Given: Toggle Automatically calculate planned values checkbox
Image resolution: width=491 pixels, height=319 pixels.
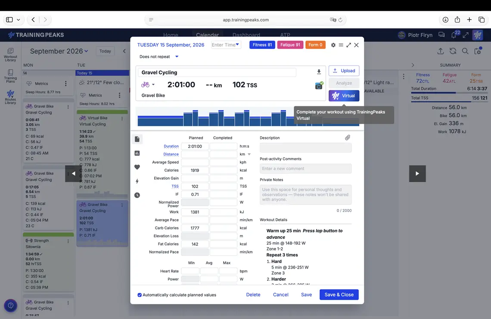Looking at the screenshot, I should (140, 295).
